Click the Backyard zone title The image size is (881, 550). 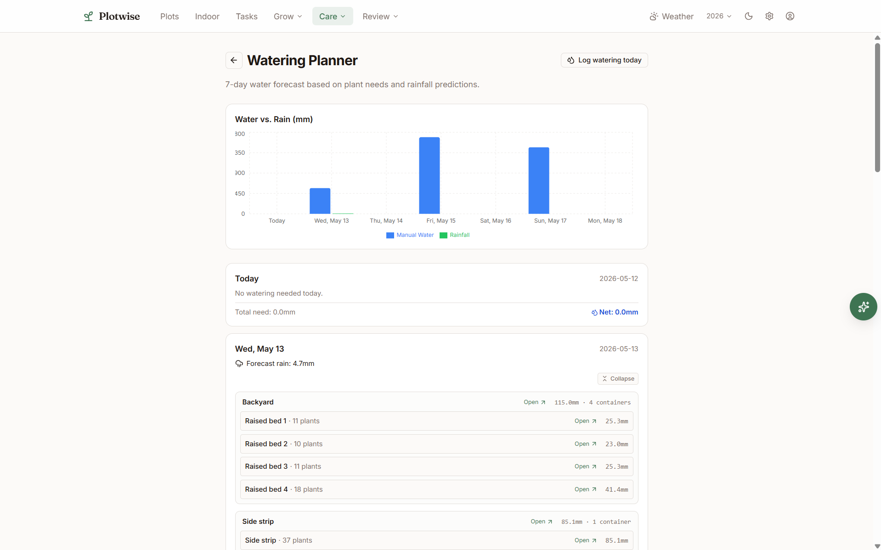click(x=258, y=402)
